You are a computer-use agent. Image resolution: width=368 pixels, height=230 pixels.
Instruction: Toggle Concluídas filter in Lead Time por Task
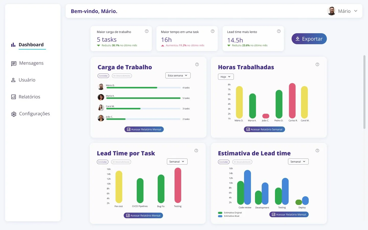[102, 162]
